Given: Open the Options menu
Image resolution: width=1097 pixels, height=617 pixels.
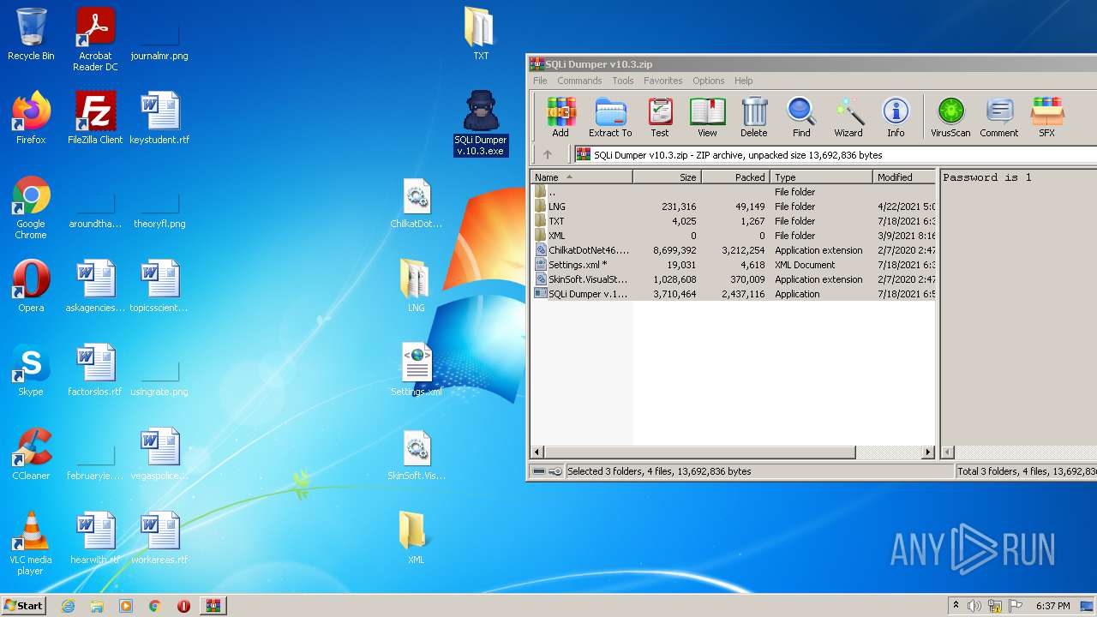Looking at the screenshot, I should pos(709,81).
